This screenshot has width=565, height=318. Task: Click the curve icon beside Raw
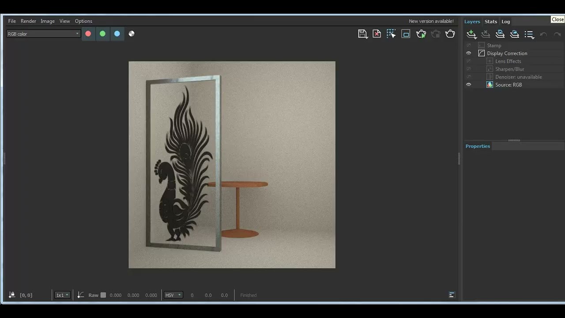[x=81, y=295]
